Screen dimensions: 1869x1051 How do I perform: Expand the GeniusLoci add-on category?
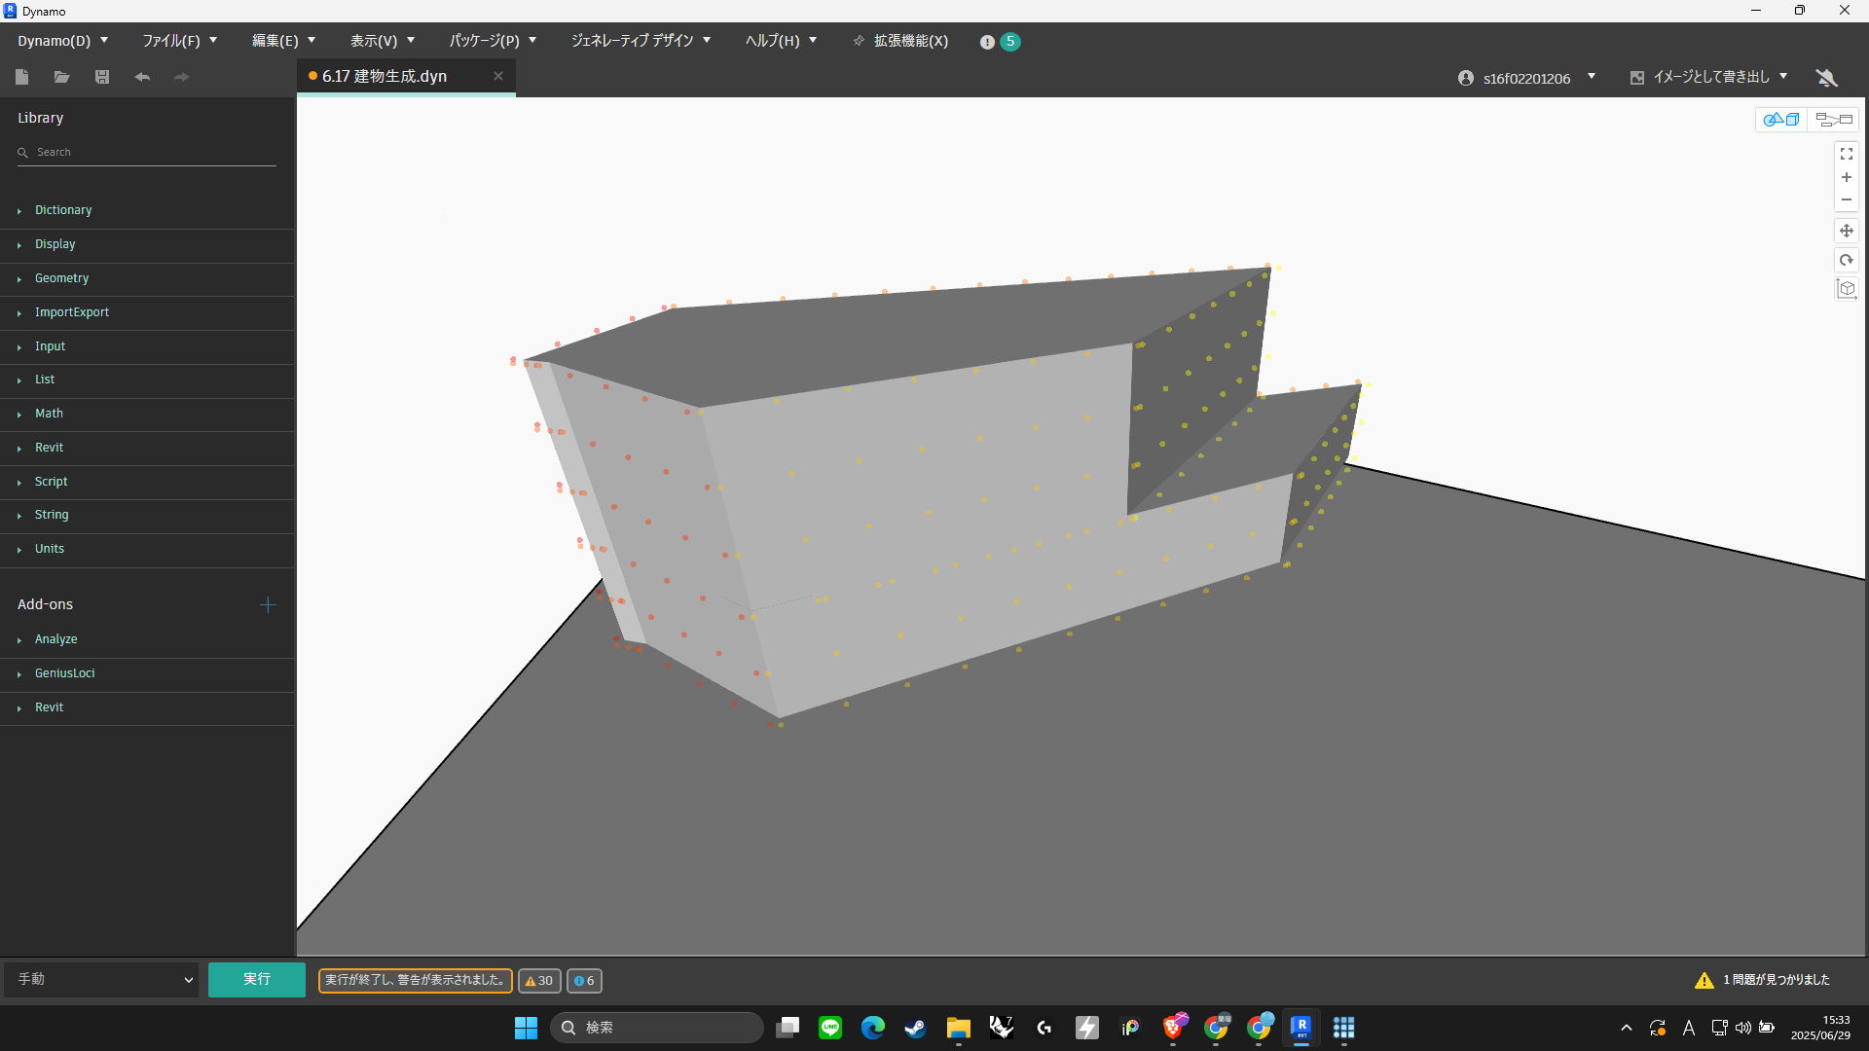(x=64, y=673)
